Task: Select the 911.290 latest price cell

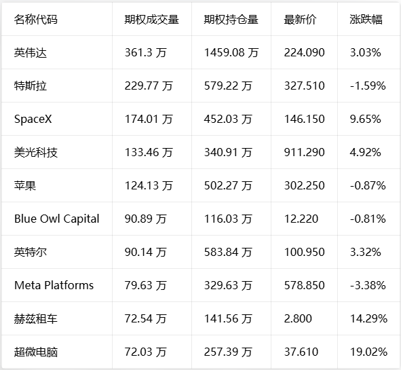Action: (x=305, y=152)
